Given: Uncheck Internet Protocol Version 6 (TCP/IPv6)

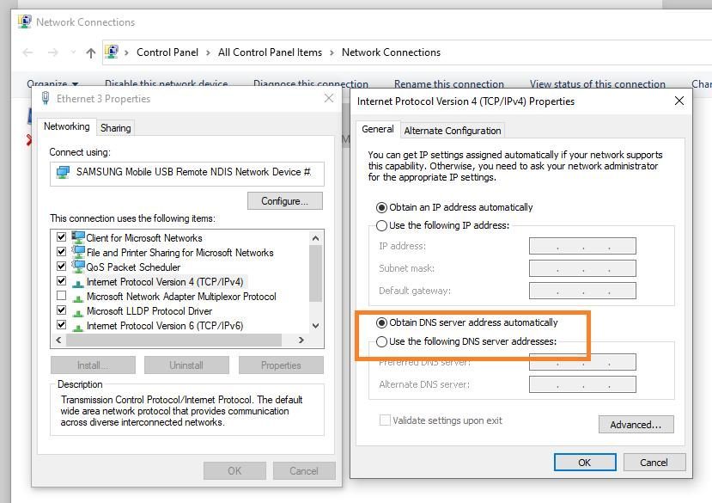Looking at the screenshot, I should [61, 325].
